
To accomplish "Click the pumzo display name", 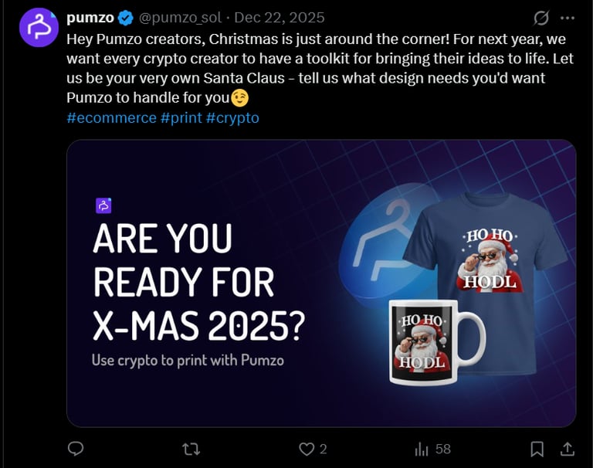I will (x=90, y=18).
